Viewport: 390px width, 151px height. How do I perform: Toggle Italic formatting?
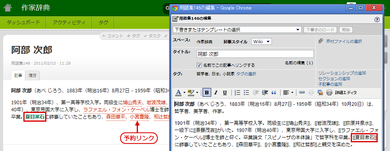216,92
